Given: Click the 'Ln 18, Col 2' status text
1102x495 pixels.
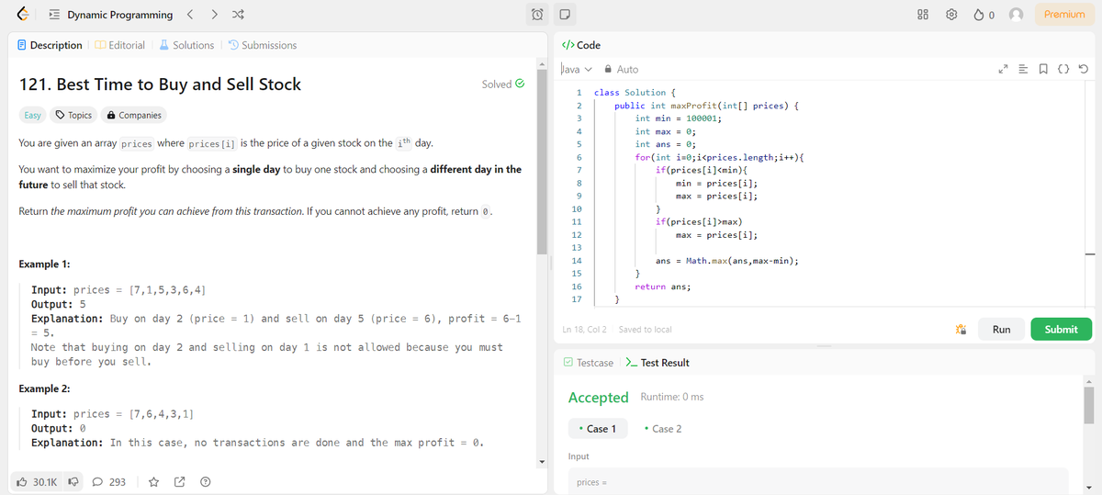Looking at the screenshot, I should (583, 330).
